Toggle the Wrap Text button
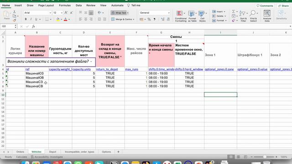 click(x=120, y=13)
